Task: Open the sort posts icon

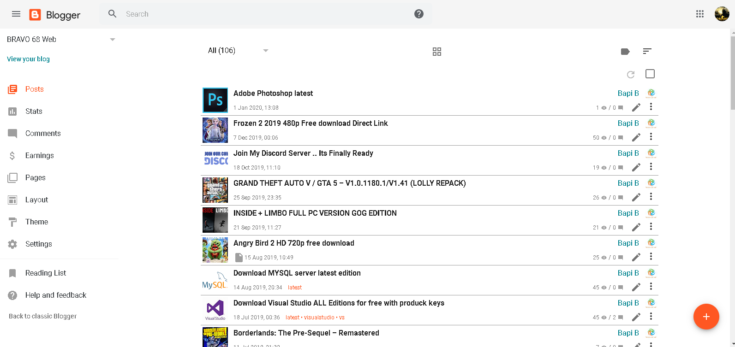Action: click(647, 51)
